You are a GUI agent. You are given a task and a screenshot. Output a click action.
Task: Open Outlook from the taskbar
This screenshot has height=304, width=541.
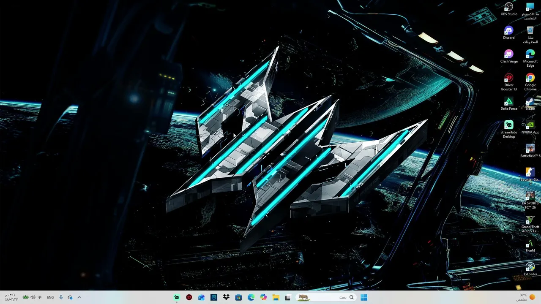pos(201,297)
